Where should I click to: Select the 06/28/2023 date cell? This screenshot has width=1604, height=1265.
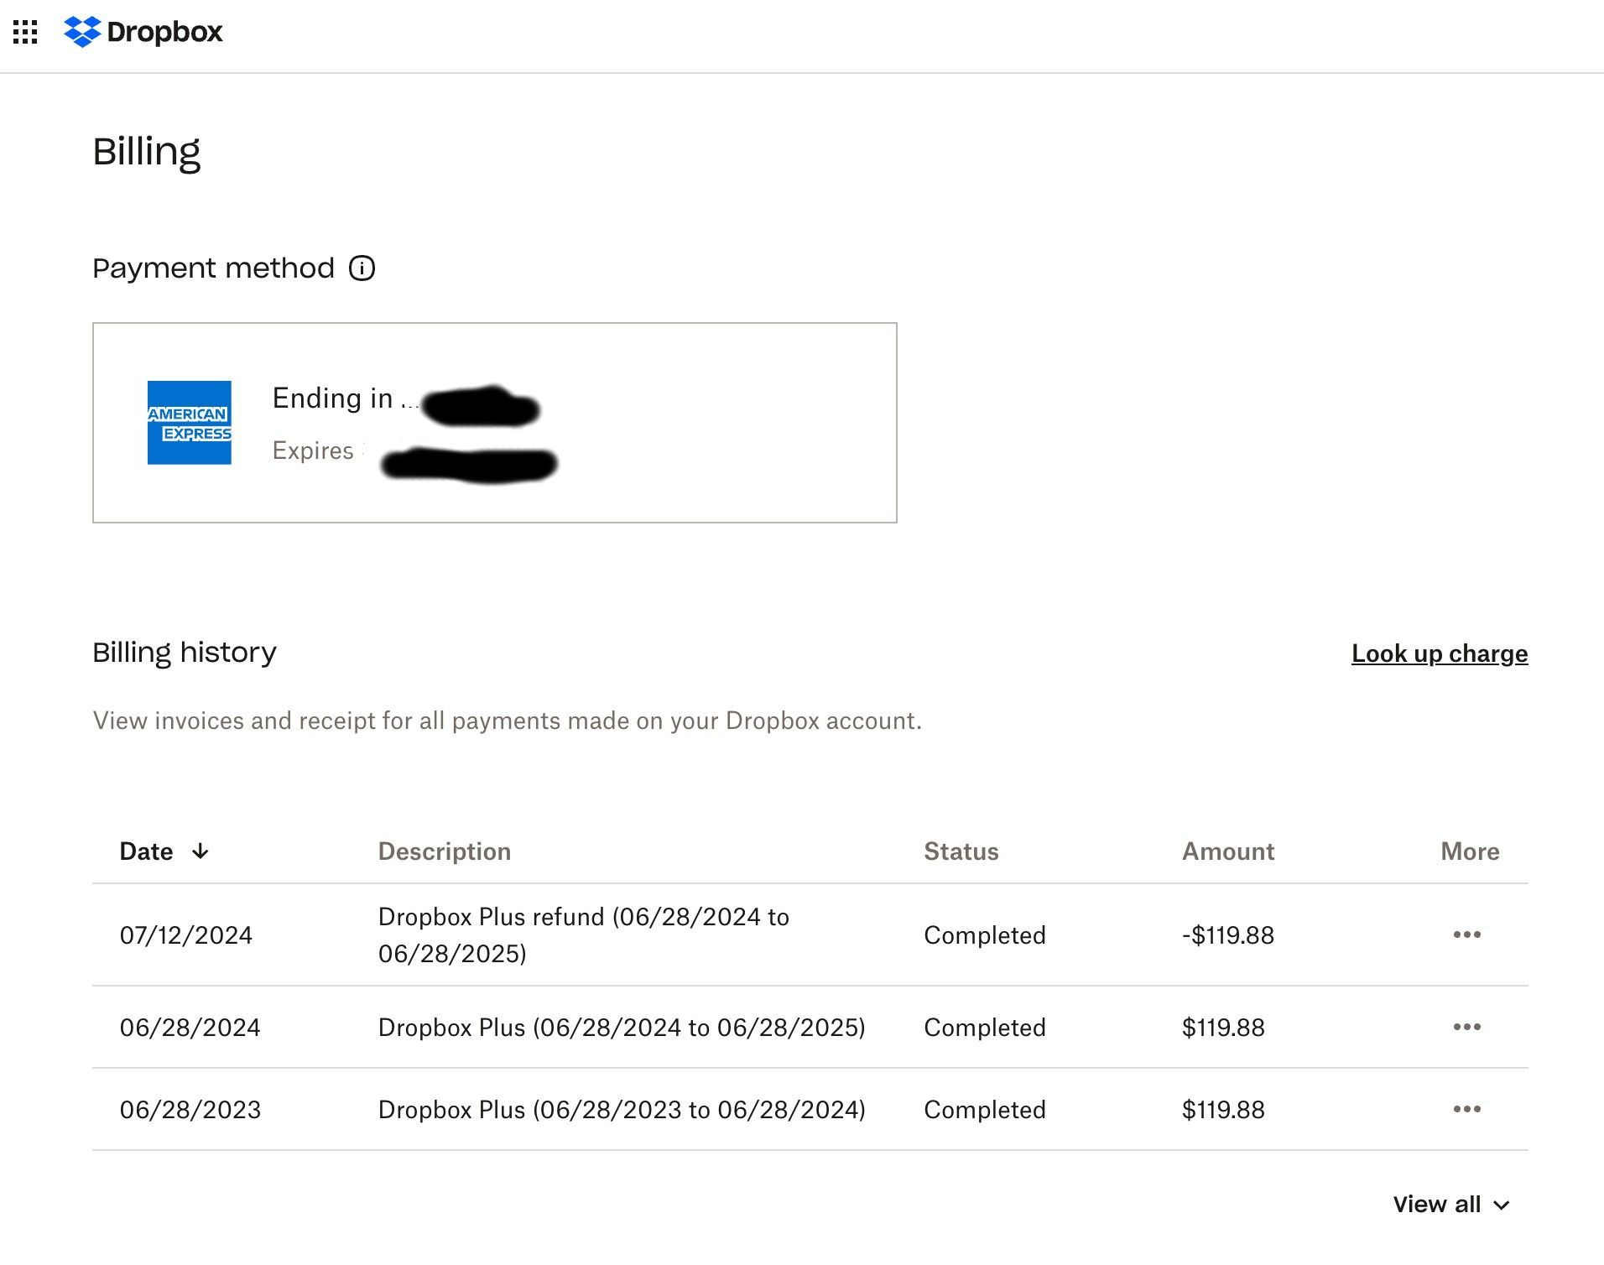[190, 1110]
